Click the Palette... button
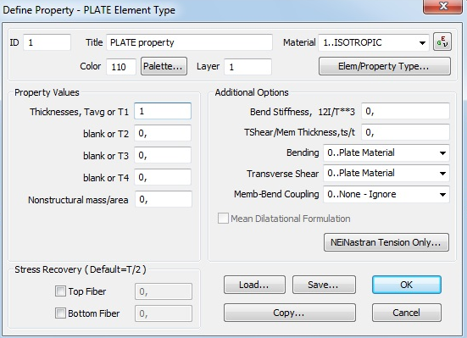 [x=164, y=66]
